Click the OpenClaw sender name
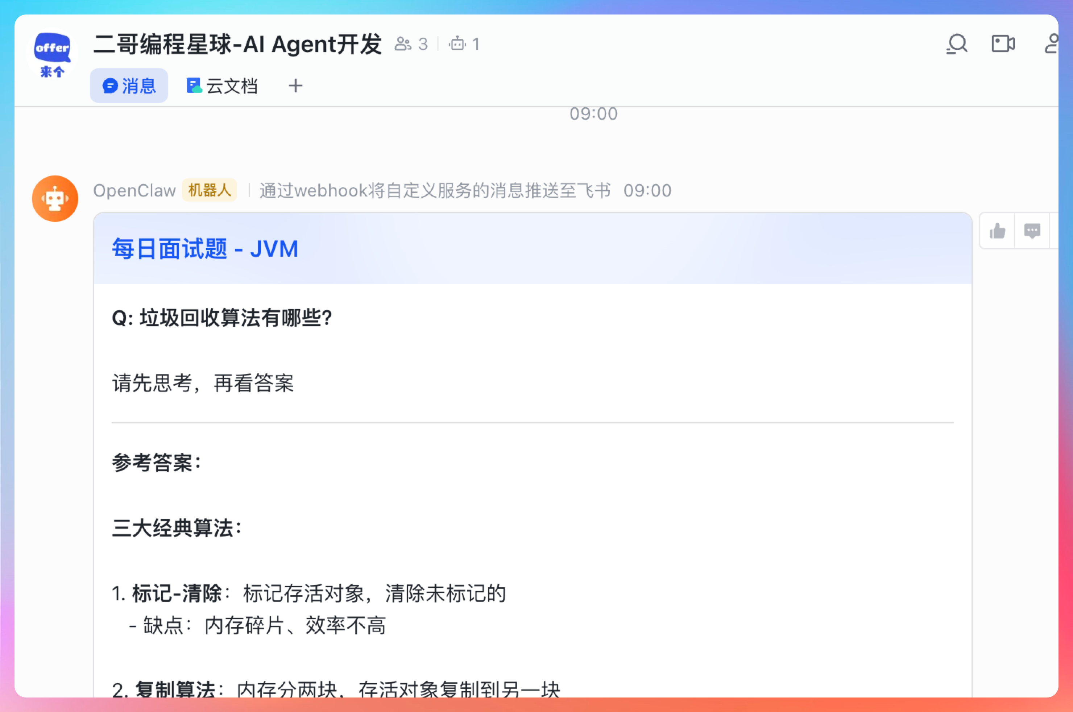This screenshot has width=1073, height=712. pyautogui.click(x=134, y=191)
